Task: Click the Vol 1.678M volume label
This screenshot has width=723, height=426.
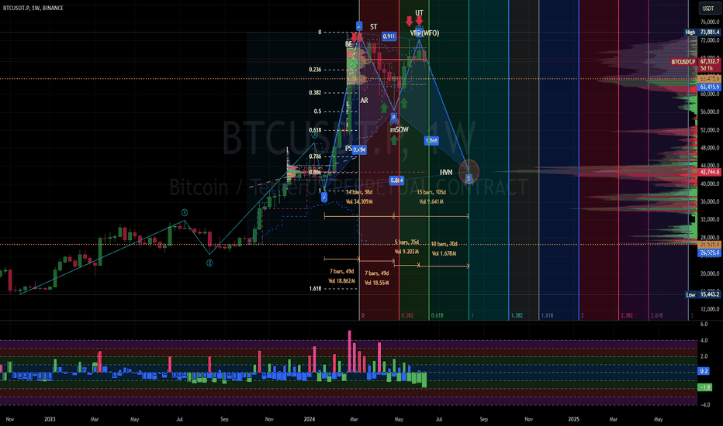Action: pyautogui.click(x=444, y=254)
